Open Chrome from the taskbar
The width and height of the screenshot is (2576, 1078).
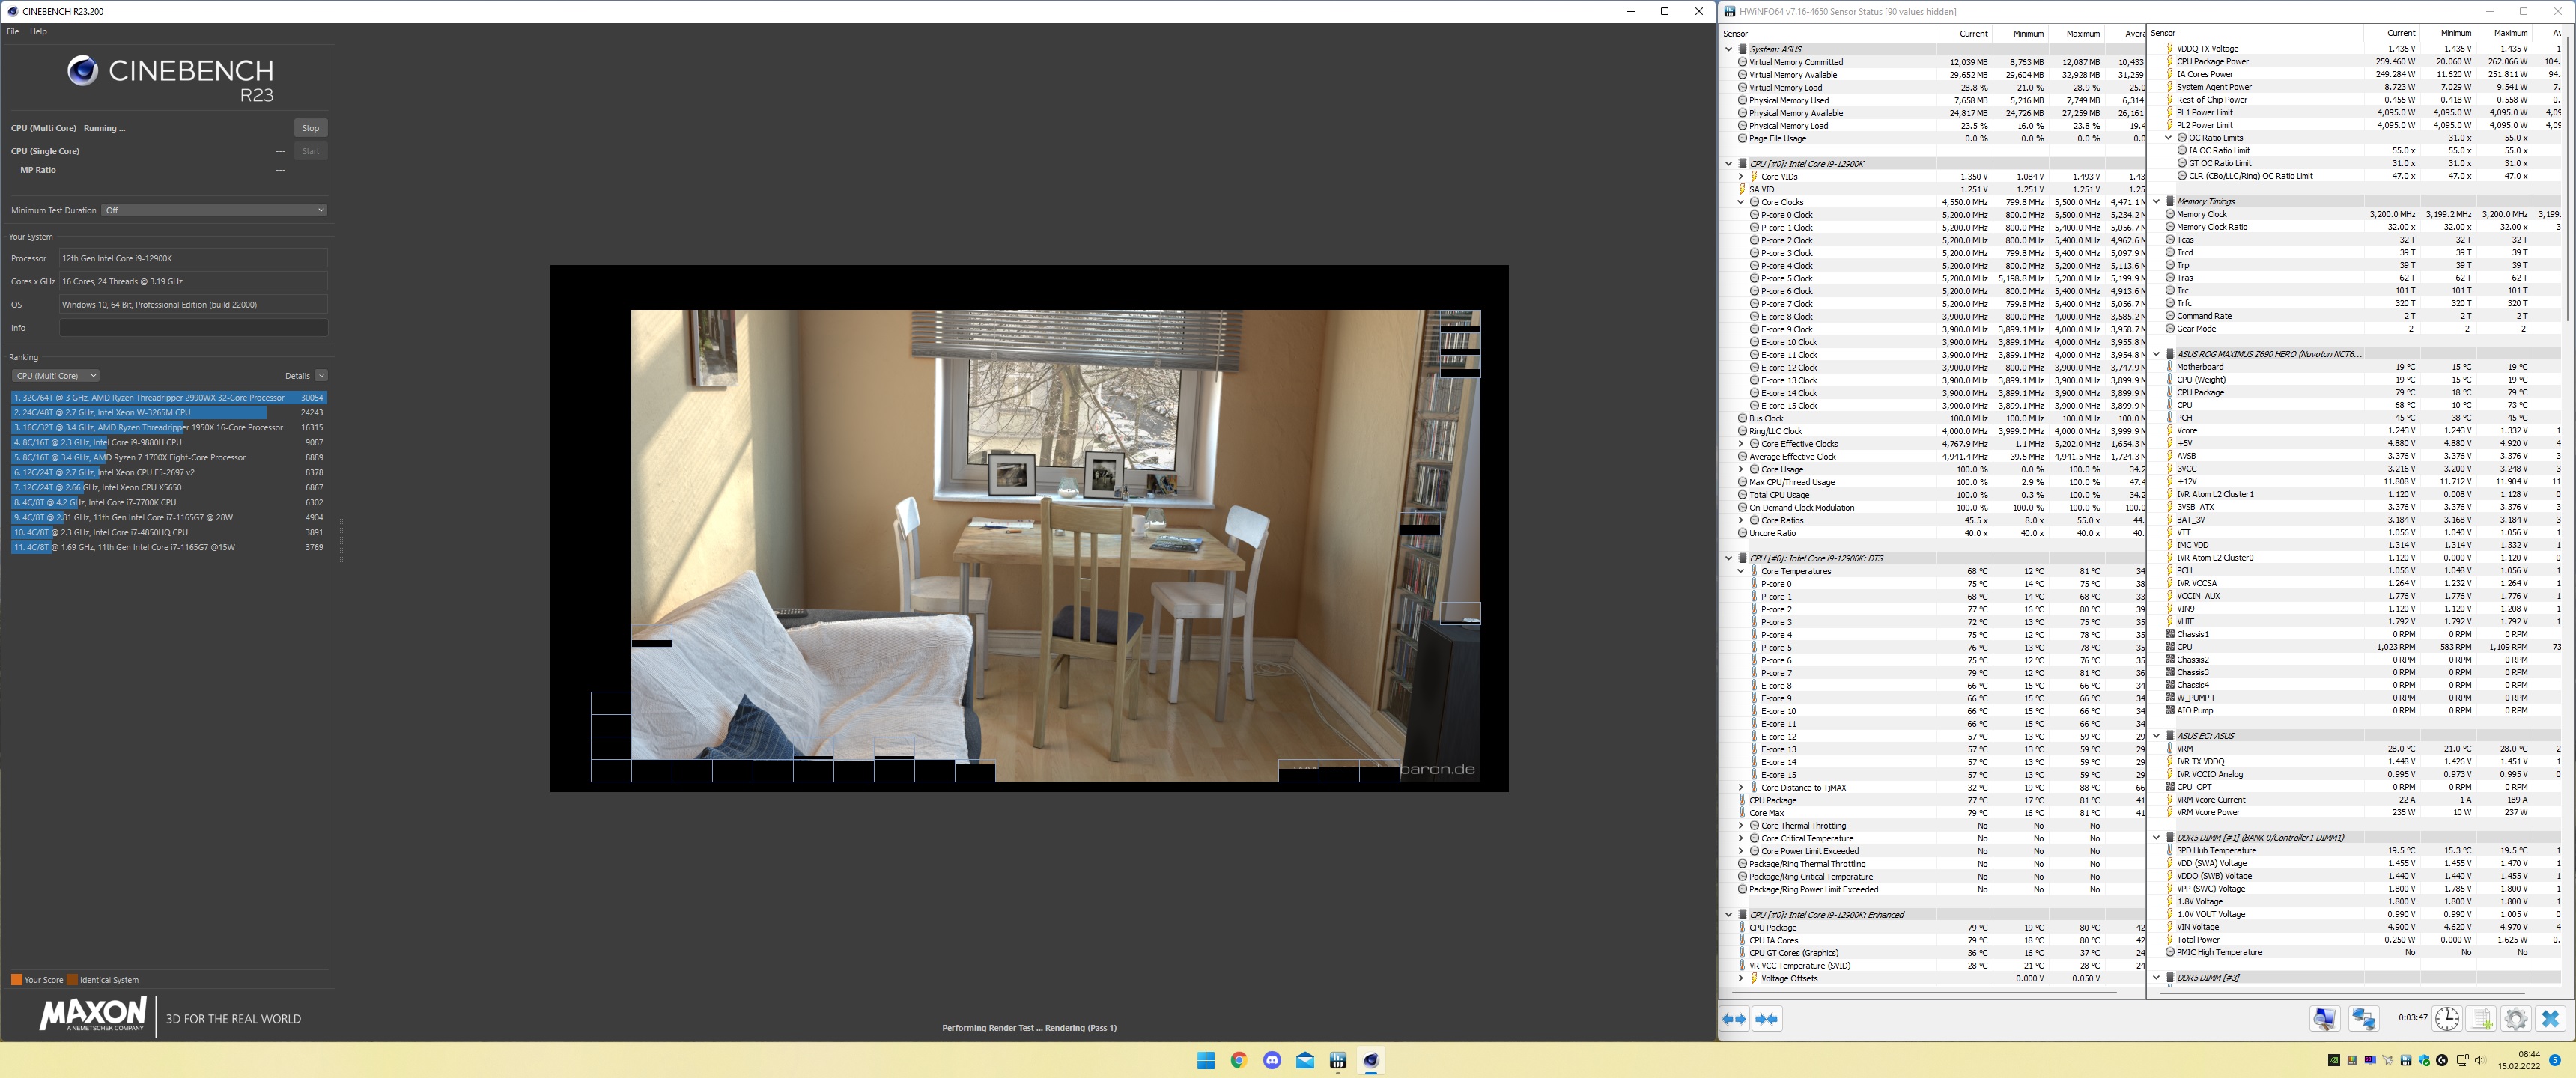pos(1239,1060)
